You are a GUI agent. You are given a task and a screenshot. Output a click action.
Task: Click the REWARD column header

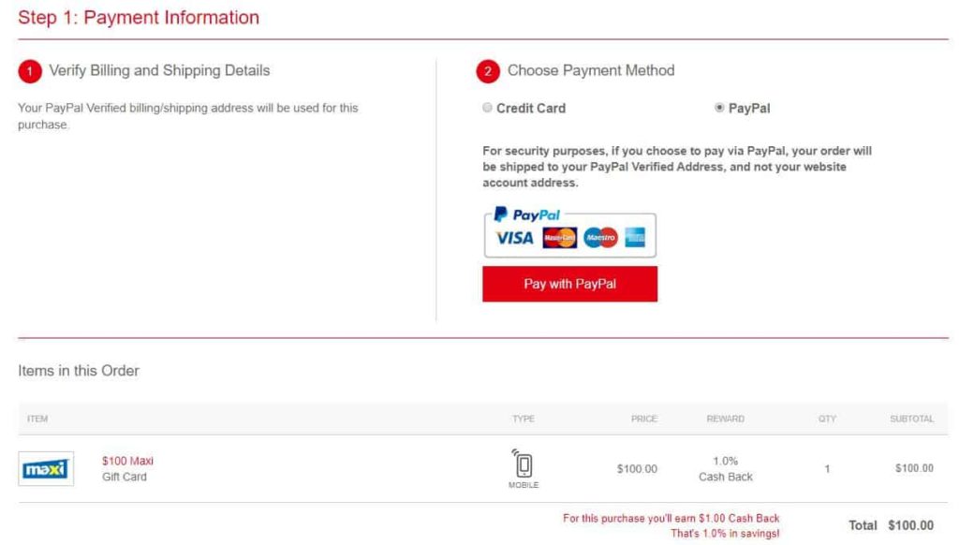tap(725, 419)
